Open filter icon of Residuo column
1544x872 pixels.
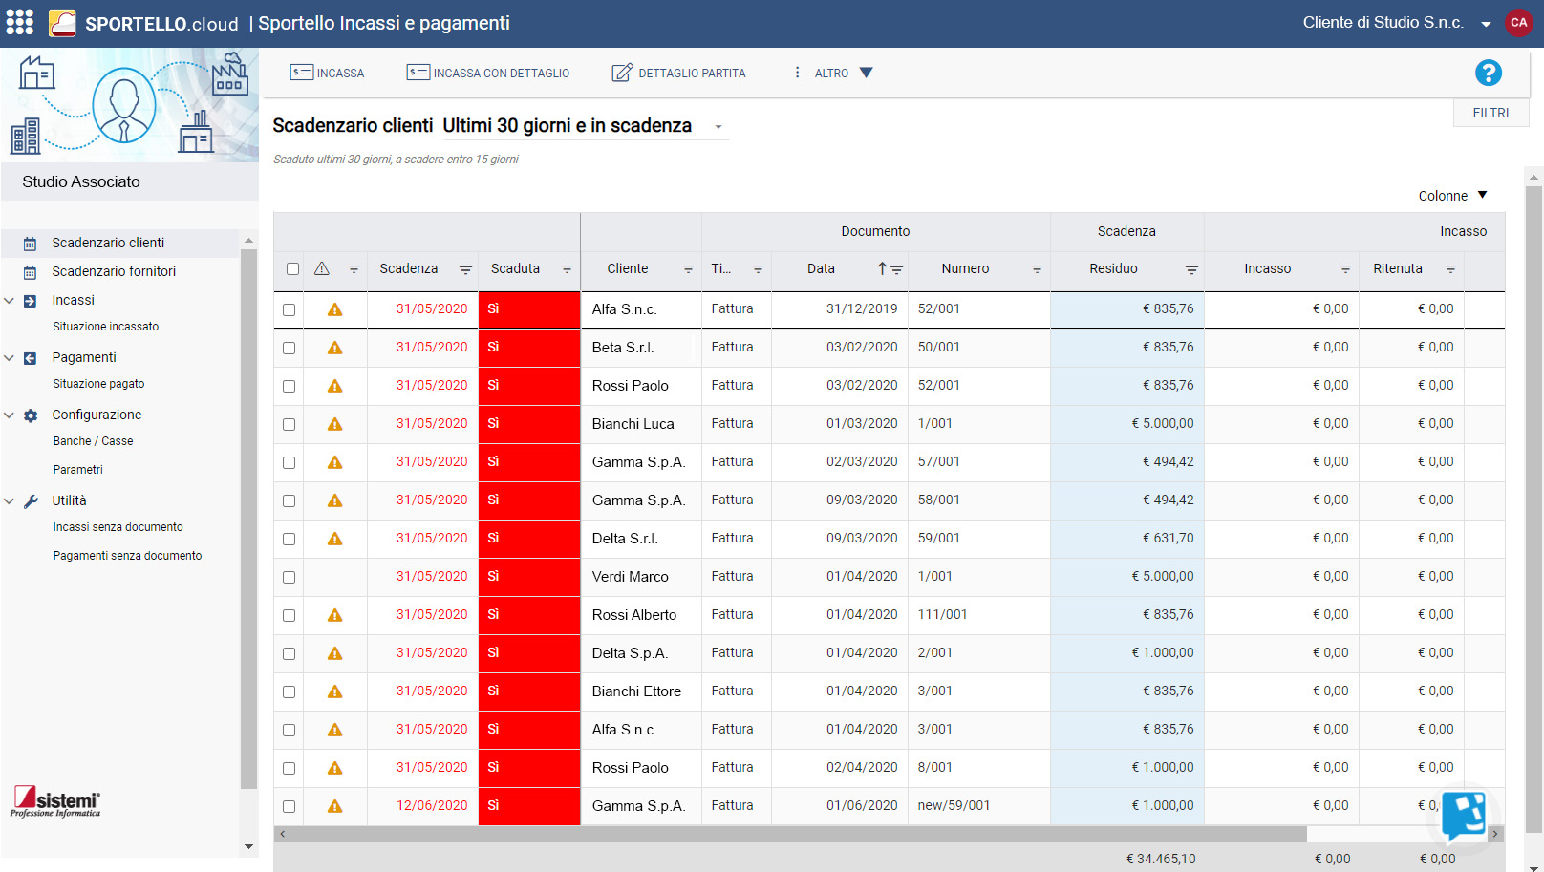1191,269
